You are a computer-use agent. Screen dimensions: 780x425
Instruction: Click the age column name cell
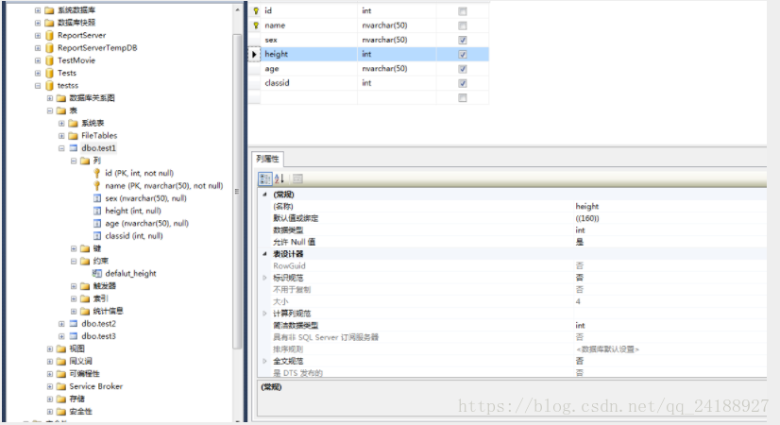coord(309,69)
